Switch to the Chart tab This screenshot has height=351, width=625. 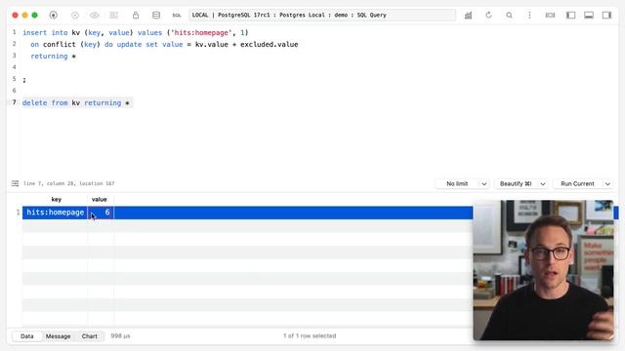tap(89, 336)
